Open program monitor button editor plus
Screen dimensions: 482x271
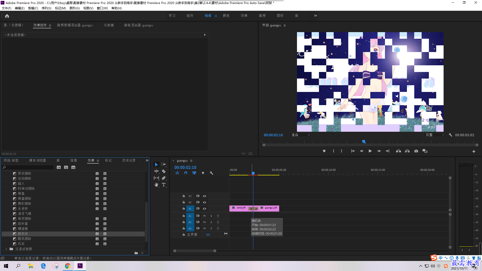(474, 151)
